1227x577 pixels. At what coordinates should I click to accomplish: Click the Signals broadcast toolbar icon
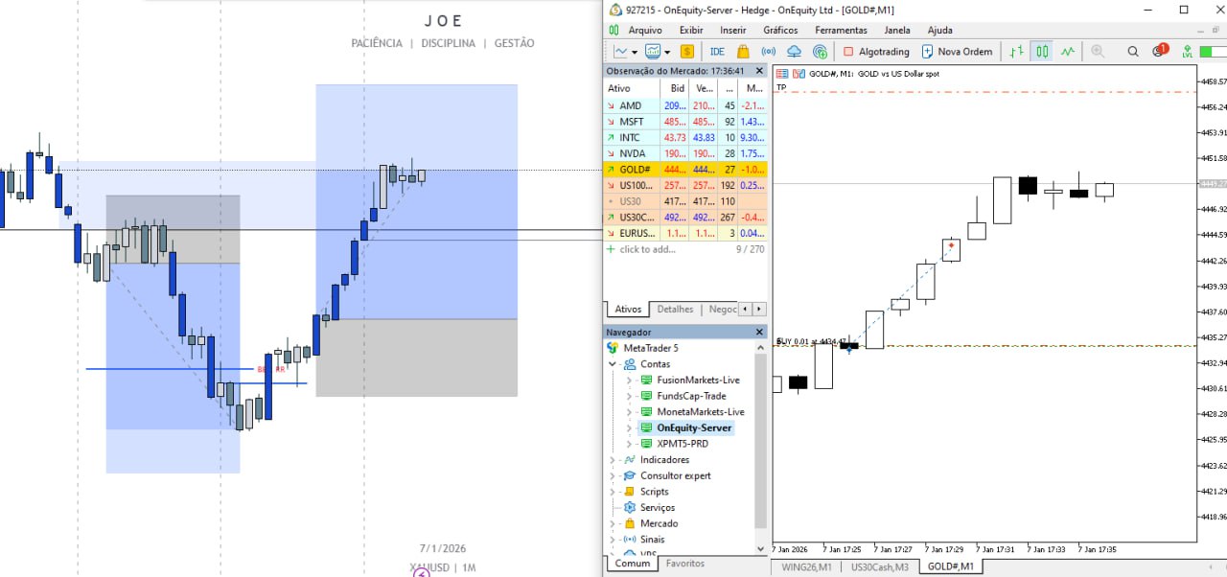pos(769,52)
